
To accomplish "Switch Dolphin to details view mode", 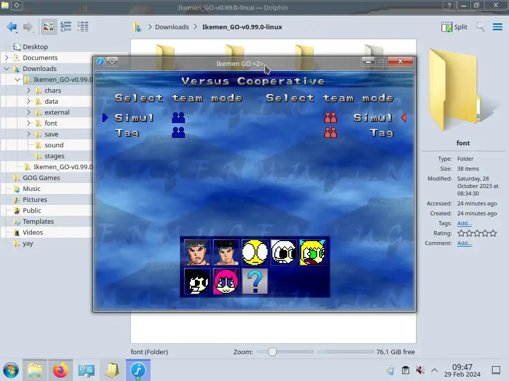I will (x=83, y=27).
